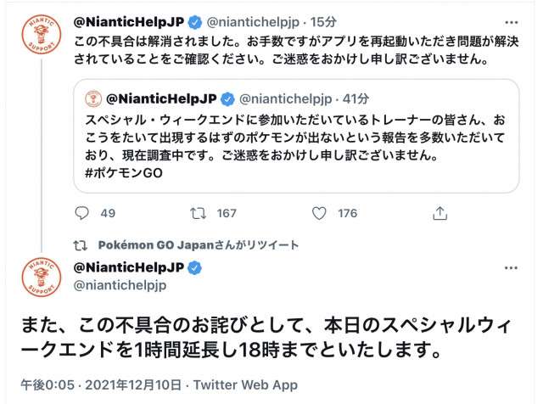Click the reply speech bubble icon
543x404 pixels.
[x=82, y=213]
